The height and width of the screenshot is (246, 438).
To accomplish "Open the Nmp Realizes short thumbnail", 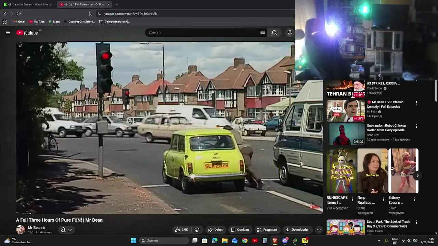I will [x=372, y=171].
